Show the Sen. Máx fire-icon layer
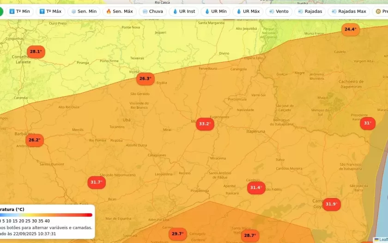The height and width of the screenshot is (243, 388). (x=119, y=11)
